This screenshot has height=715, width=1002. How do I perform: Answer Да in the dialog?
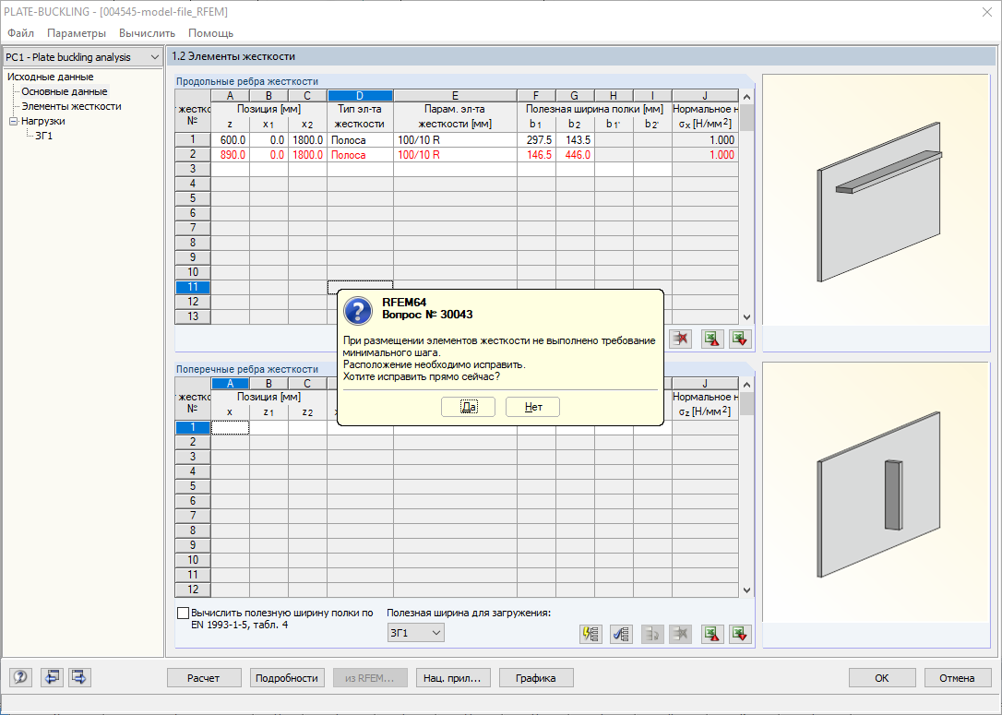point(468,407)
